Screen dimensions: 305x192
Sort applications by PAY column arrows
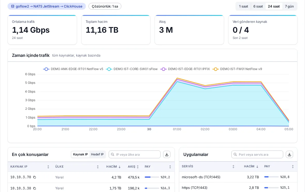point(293,167)
